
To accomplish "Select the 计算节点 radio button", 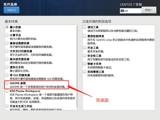I will (x=7, y=35).
